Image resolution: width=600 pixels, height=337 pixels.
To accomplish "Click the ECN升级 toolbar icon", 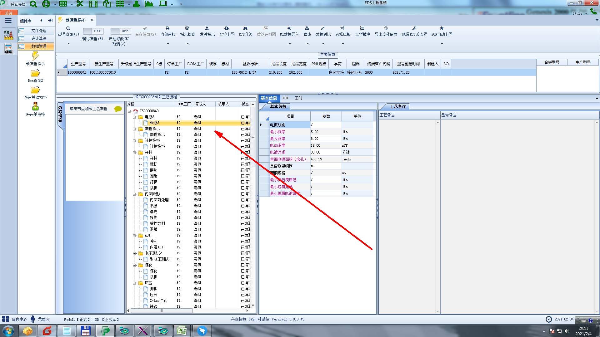I will (x=245, y=28).
